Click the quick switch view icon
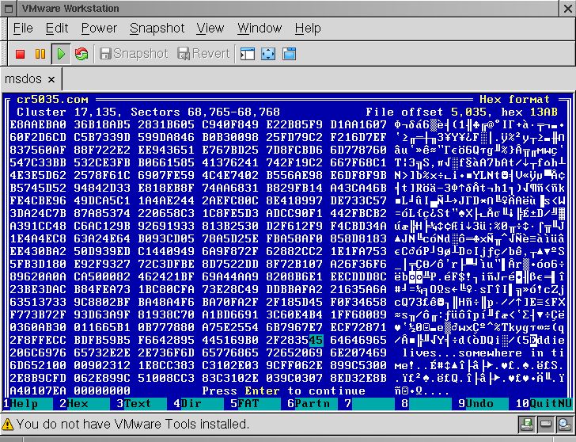The width and height of the screenshot is (576, 442). tap(289, 54)
